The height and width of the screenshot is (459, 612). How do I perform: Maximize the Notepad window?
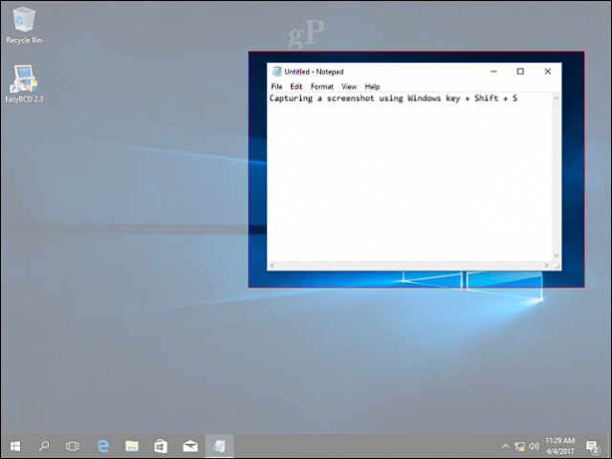click(x=520, y=72)
